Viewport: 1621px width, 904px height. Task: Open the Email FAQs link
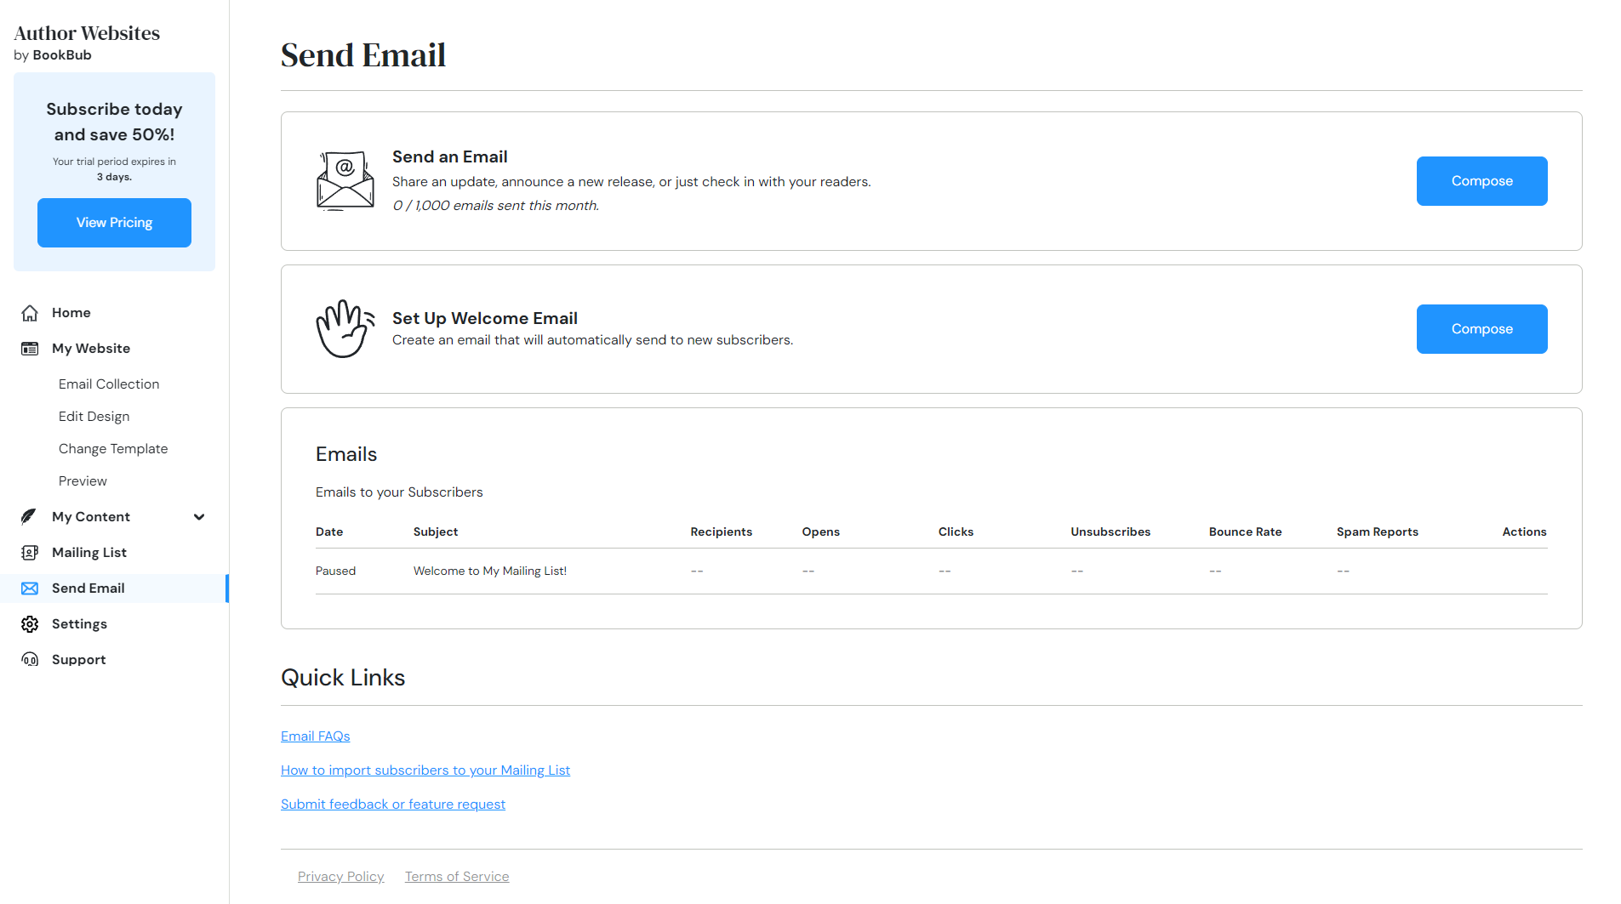tap(316, 736)
